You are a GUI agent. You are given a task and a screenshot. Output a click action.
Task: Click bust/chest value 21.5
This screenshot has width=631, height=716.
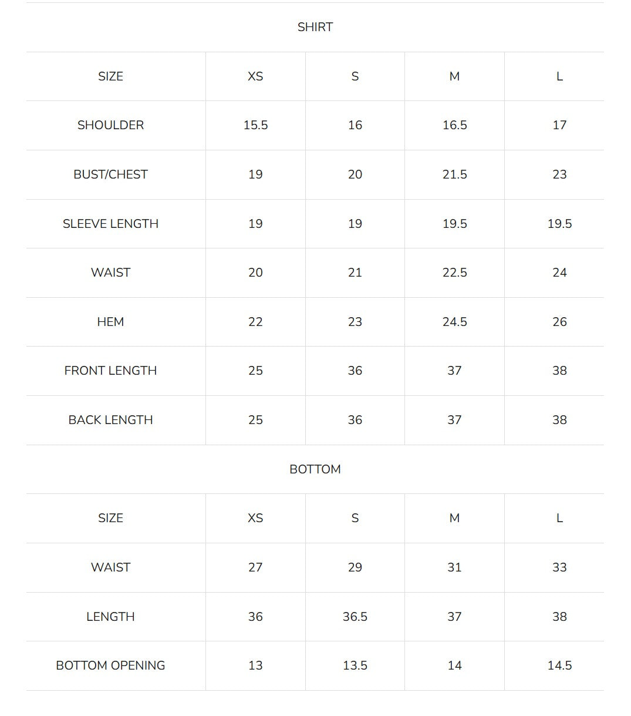click(454, 174)
